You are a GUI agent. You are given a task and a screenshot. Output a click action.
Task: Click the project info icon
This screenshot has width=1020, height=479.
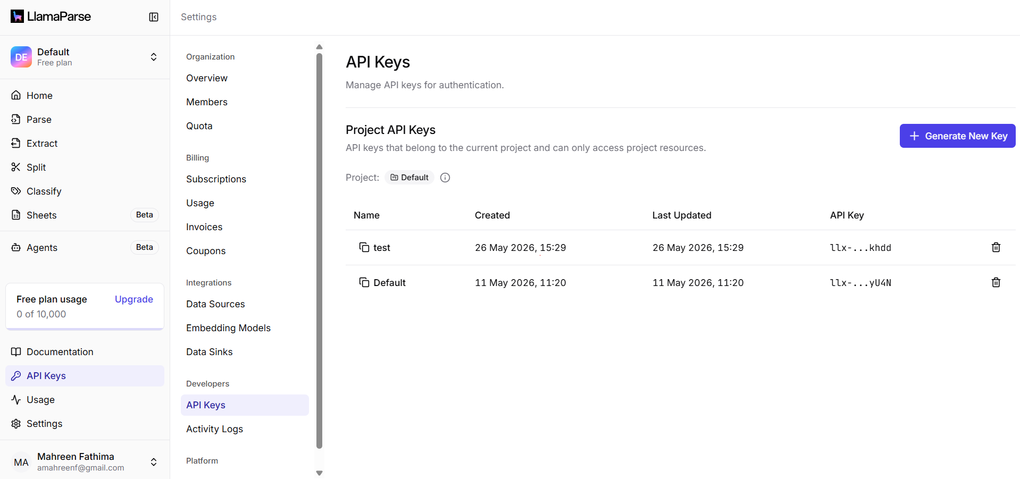[x=445, y=178]
